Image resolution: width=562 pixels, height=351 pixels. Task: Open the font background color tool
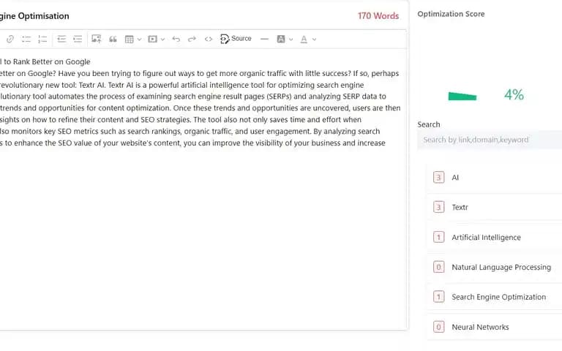pos(281,39)
